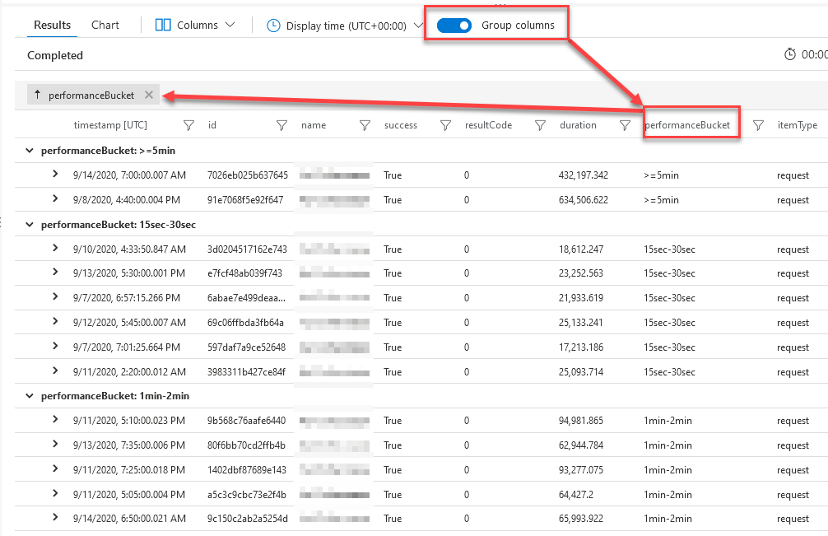828x536 pixels.
Task: Filter the performanceBucket column
Action: tap(758, 125)
